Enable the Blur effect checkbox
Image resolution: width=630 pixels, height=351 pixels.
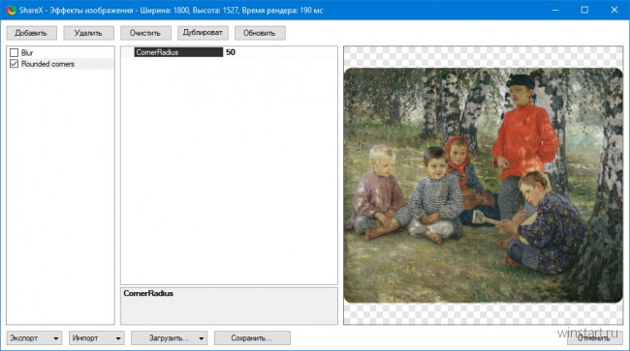(x=15, y=52)
